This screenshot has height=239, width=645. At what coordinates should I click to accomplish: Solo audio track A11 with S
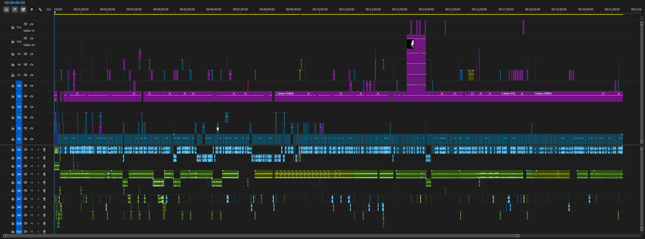click(38, 231)
